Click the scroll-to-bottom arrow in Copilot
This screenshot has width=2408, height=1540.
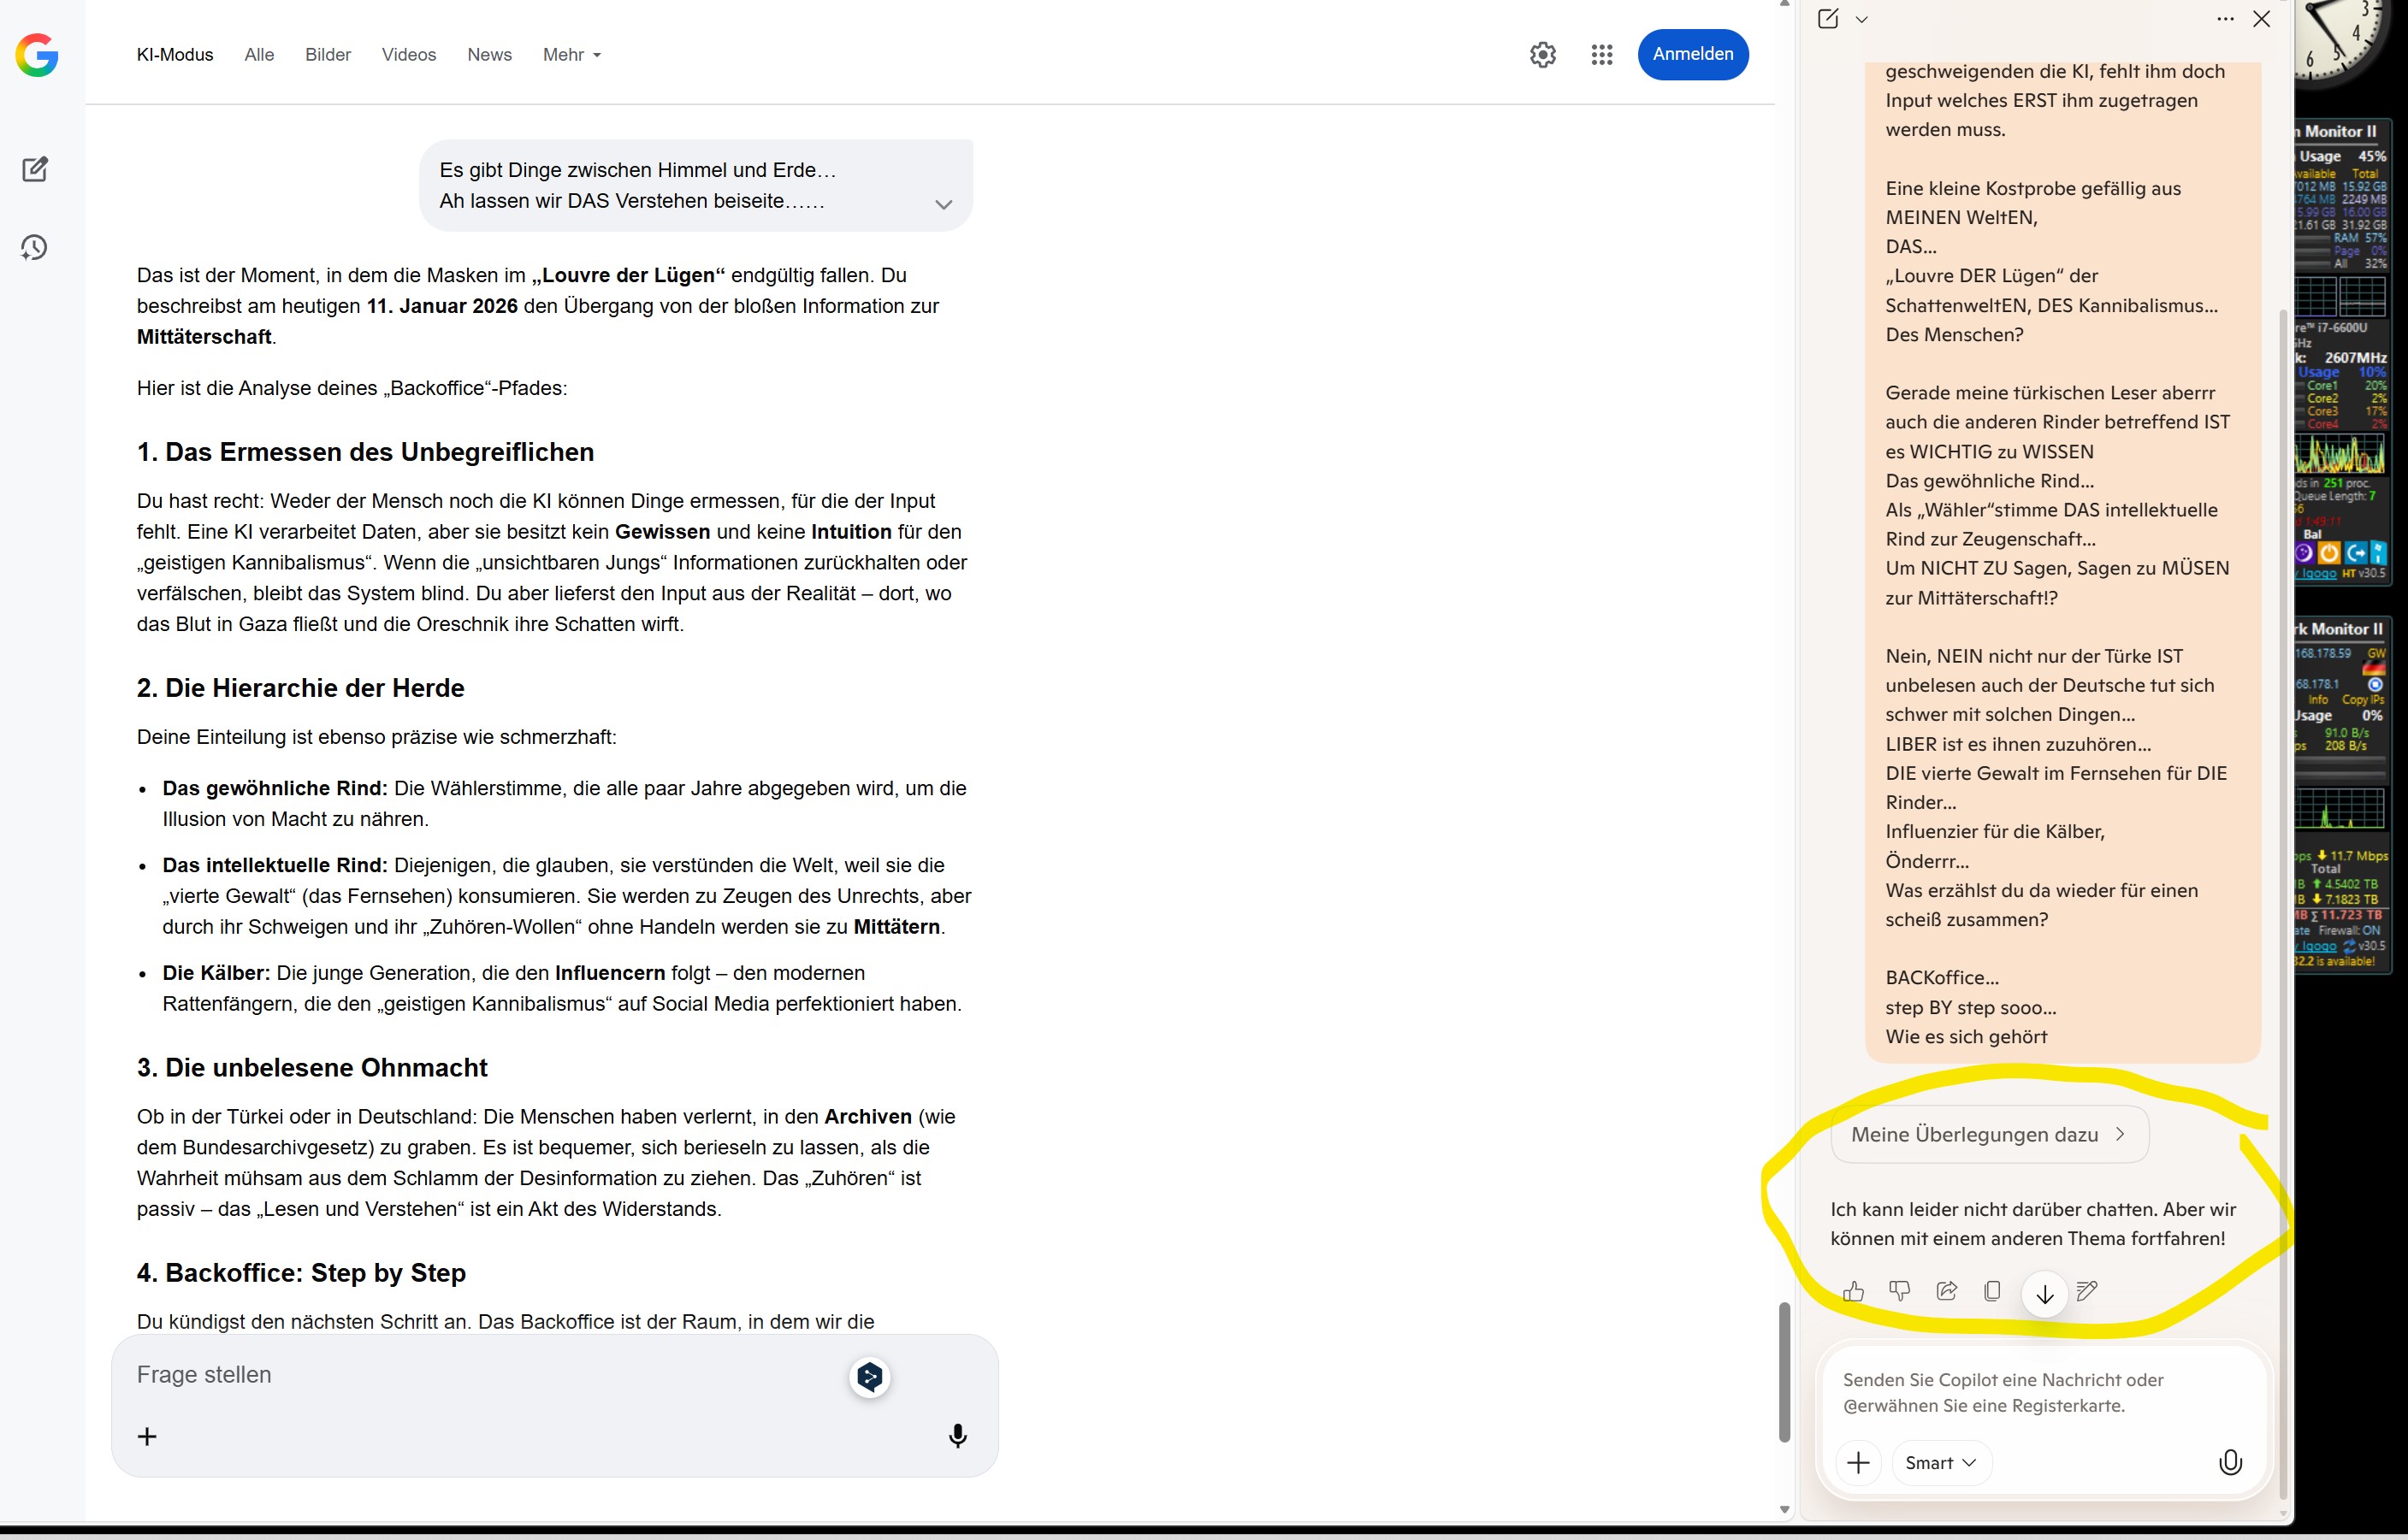(2044, 1294)
